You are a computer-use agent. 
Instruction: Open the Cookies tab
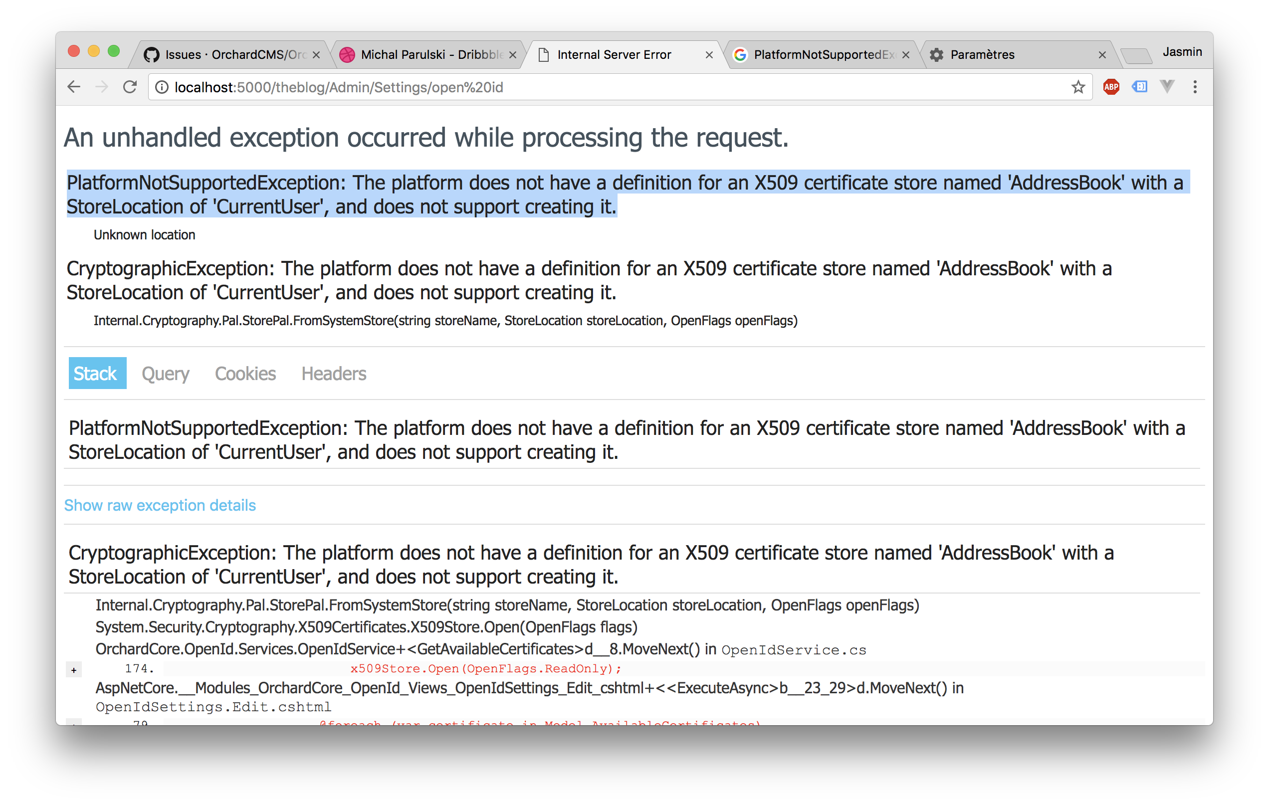coord(245,374)
